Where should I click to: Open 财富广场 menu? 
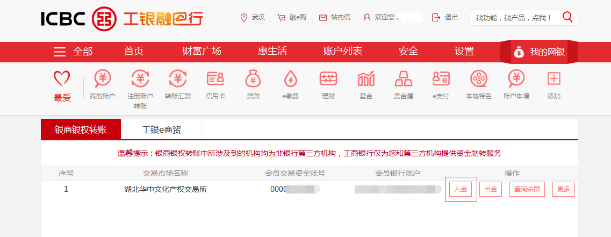[202, 51]
